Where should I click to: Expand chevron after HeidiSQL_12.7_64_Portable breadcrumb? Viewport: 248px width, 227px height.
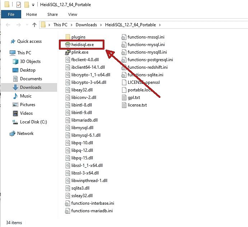tap(160, 25)
